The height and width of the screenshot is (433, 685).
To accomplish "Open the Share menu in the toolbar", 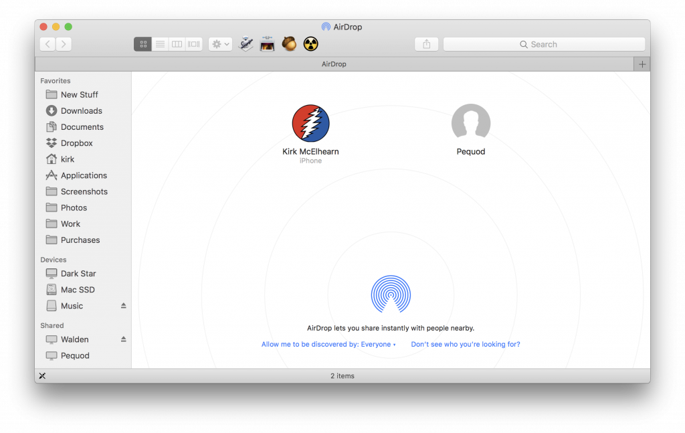I will tap(426, 44).
